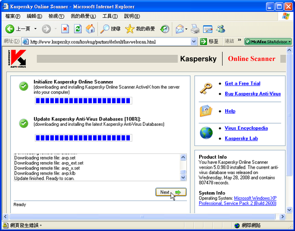This screenshot has height=231, width=295.
Task: Click horizontal scrollbar right arrow
Action: point(282,217)
